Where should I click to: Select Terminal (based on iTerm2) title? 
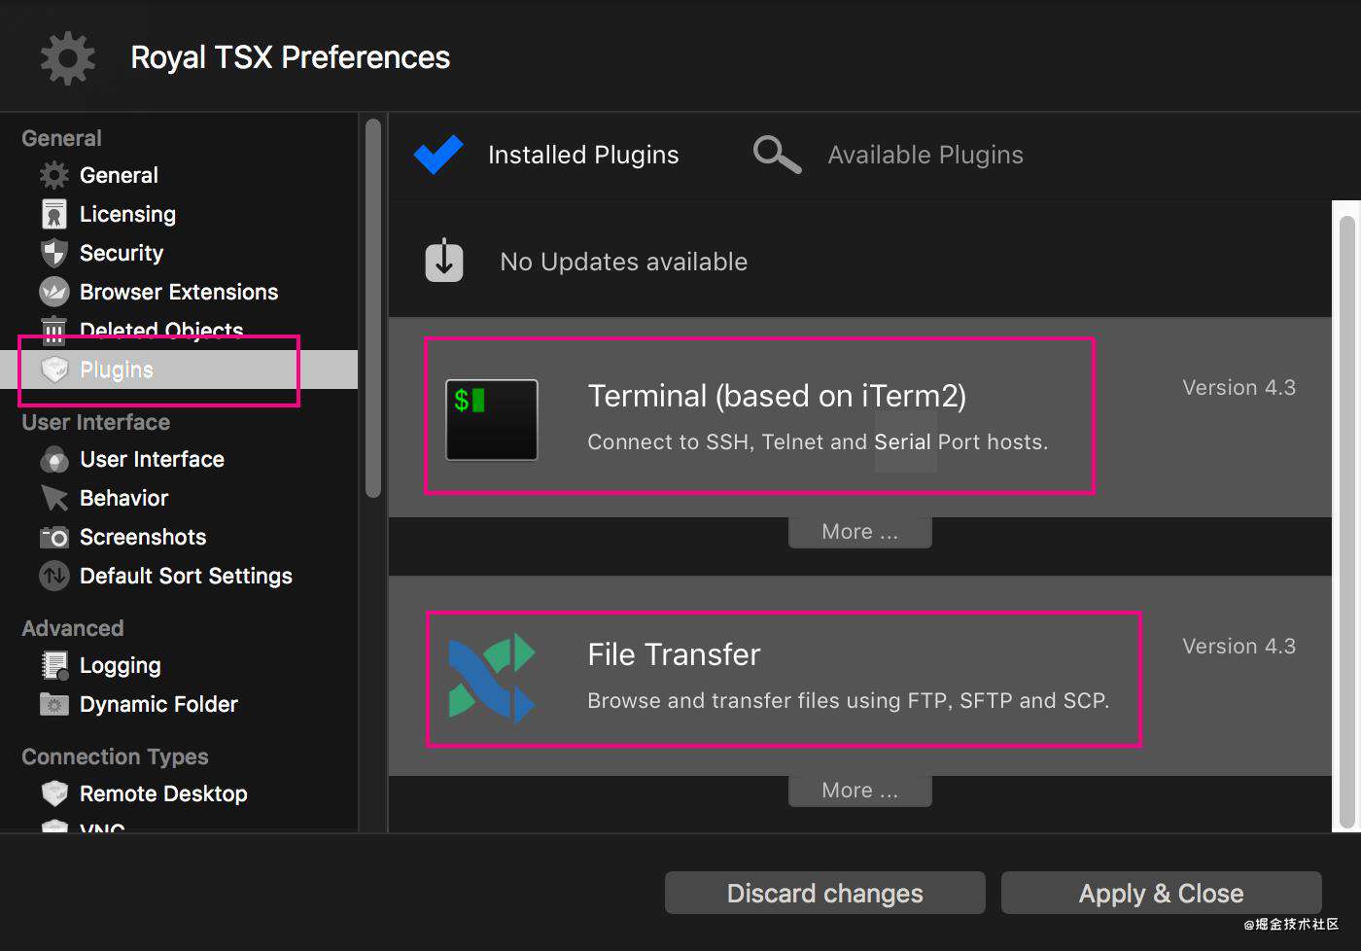[777, 396]
